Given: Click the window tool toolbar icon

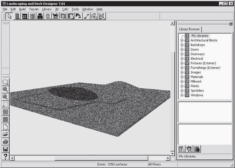Looking at the screenshot, I should coord(24,16).
